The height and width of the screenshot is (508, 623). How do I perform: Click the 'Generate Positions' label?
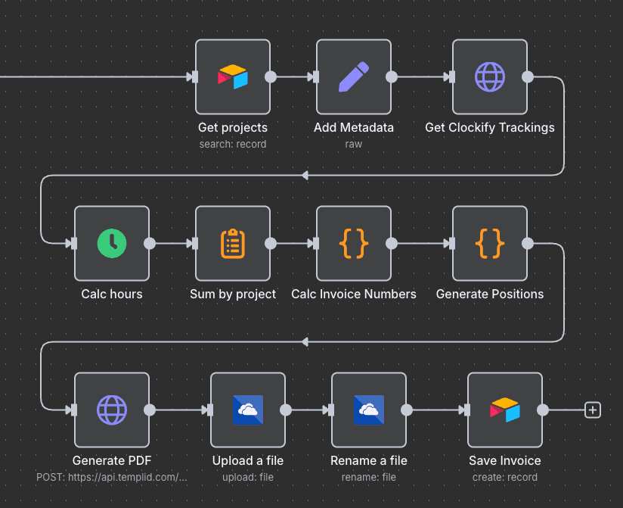coord(490,294)
